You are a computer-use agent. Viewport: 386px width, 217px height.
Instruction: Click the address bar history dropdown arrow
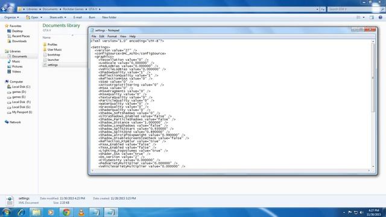(317, 9)
